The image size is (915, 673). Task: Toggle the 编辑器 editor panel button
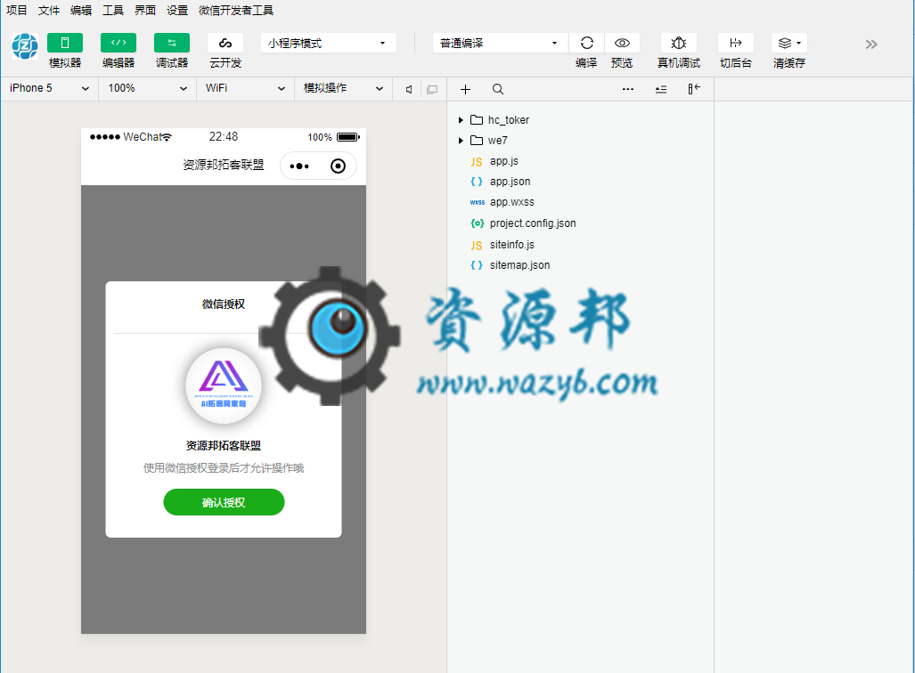(x=118, y=43)
